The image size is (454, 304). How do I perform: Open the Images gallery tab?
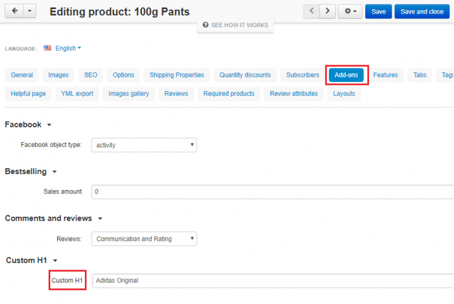128,94
